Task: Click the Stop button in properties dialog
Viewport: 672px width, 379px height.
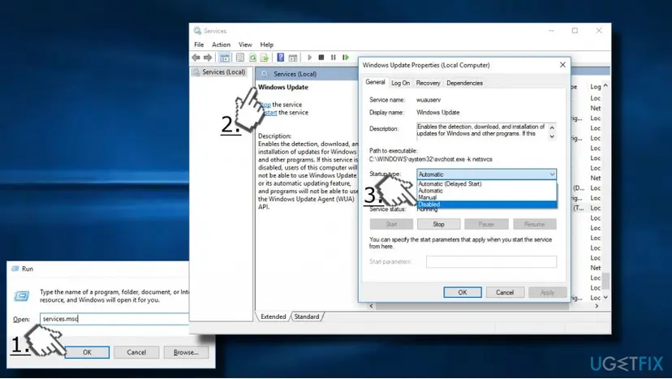Action: coord(438,224)
